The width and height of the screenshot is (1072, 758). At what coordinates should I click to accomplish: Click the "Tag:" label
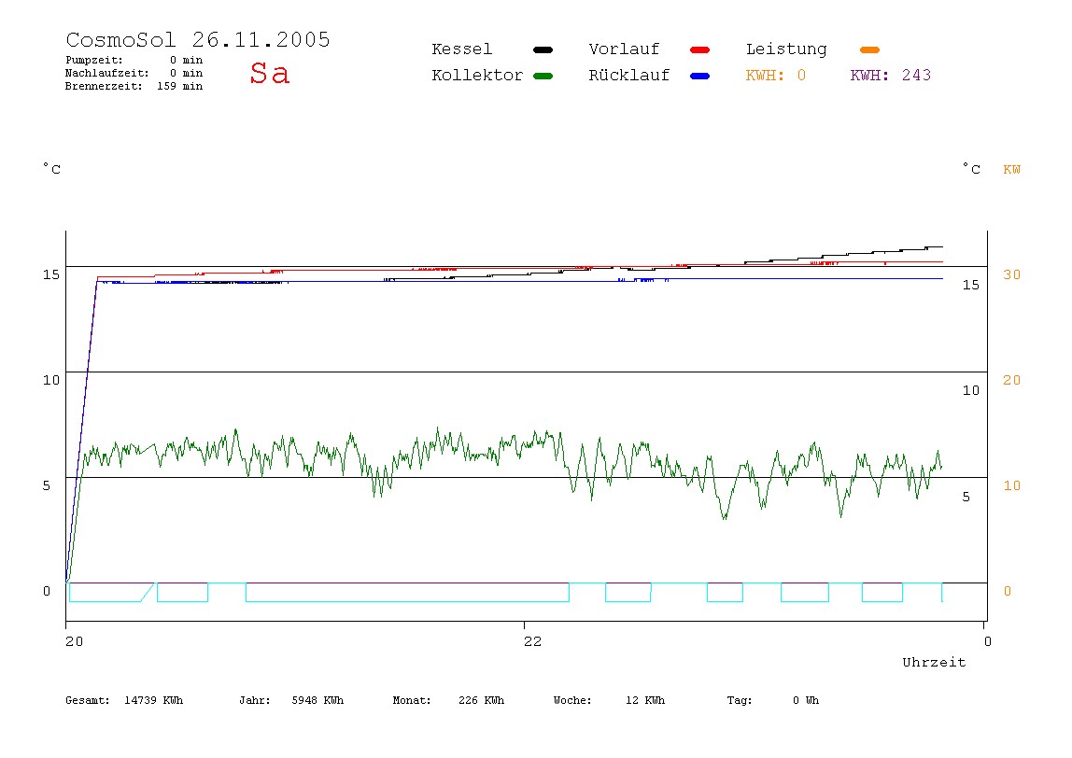click(x=739, y=700)
